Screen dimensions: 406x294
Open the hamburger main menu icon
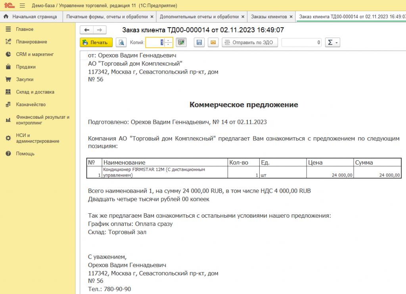coord(22,6)
